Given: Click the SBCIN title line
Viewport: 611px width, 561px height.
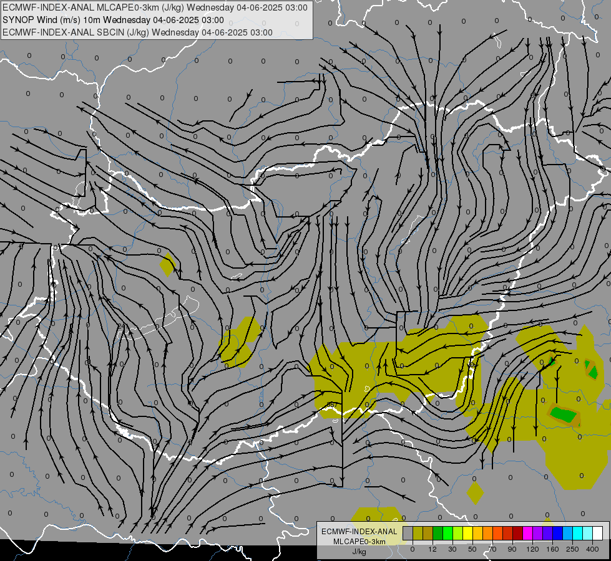Looking at the screenshot, I should (x=137, y=32).
